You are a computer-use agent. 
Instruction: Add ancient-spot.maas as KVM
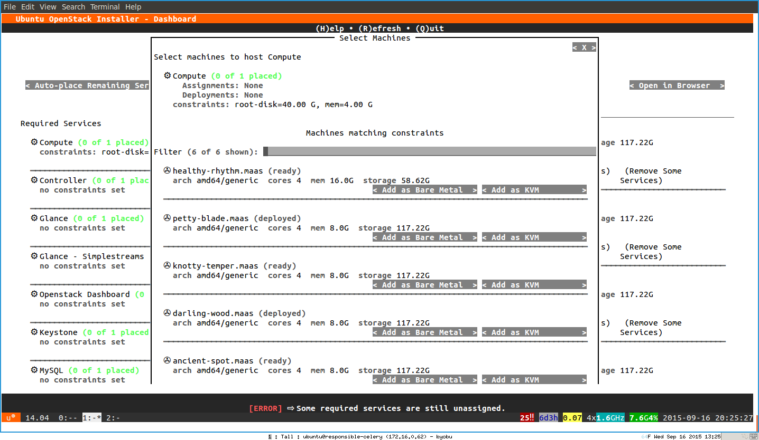click(x=534, y=380)
